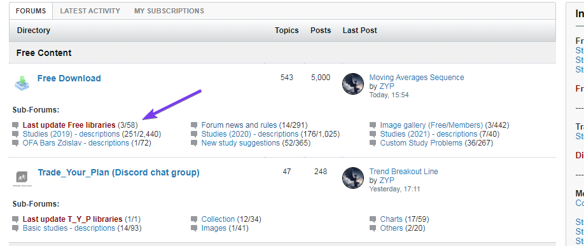The height and width of the screenshot is (246, 584).
Task: Open Image gallery (Free/Members) sub-forum
Action: [x=432, y=125]
